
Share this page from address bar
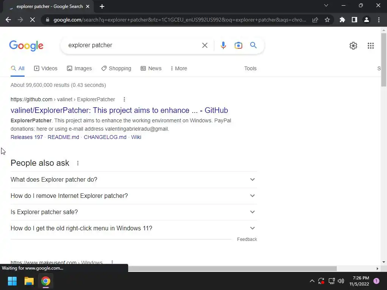[x=315, y=20]
